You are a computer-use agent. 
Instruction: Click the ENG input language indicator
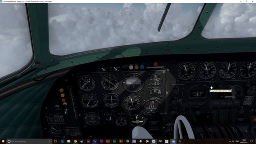(237, 141)
